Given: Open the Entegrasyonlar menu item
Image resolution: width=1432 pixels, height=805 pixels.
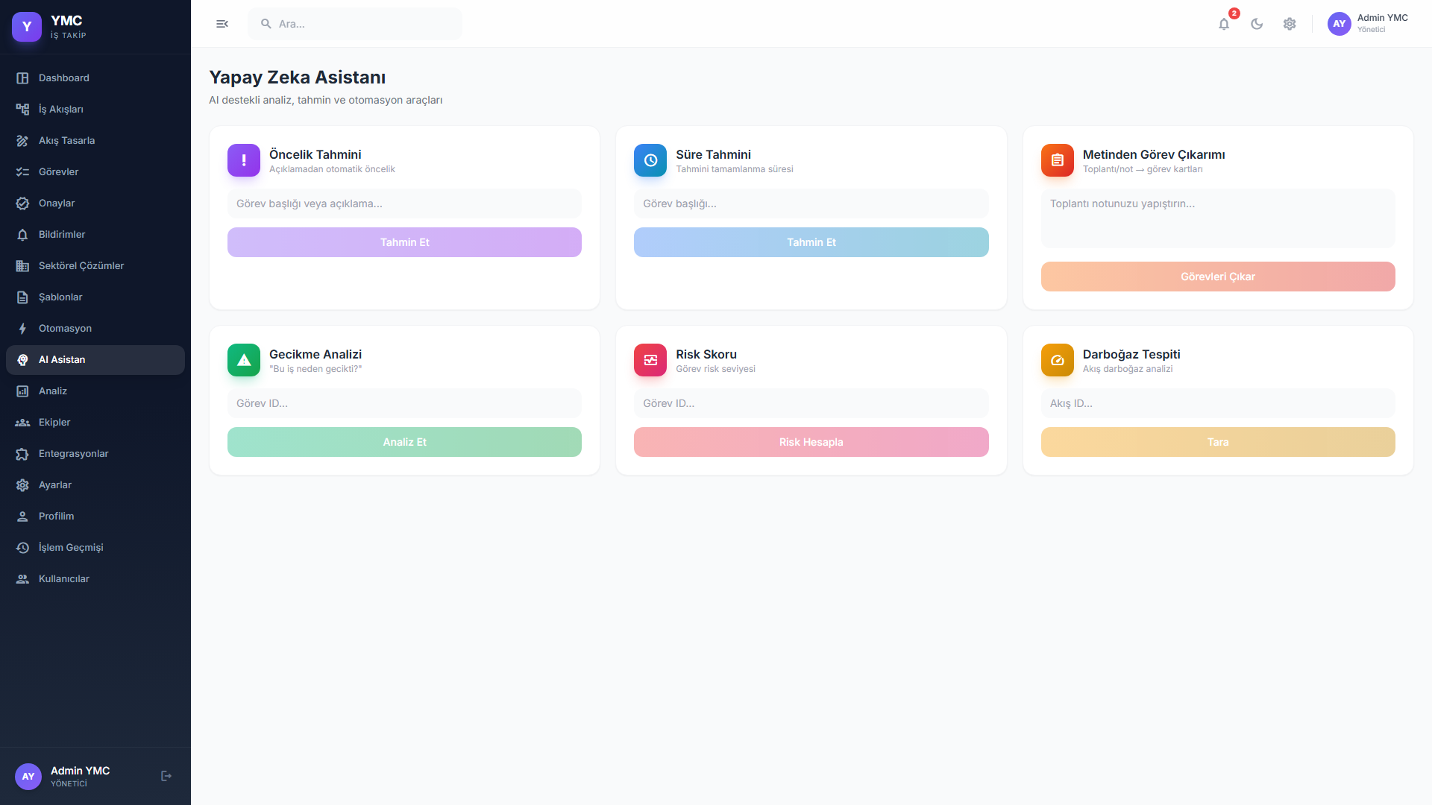Looking at the screenshot, I should [x=95, y=454].
